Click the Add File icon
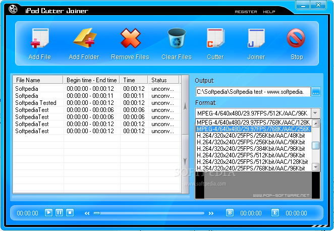This screenshot has width=334, height=231. pyautogui.click(x=40, y=38)
